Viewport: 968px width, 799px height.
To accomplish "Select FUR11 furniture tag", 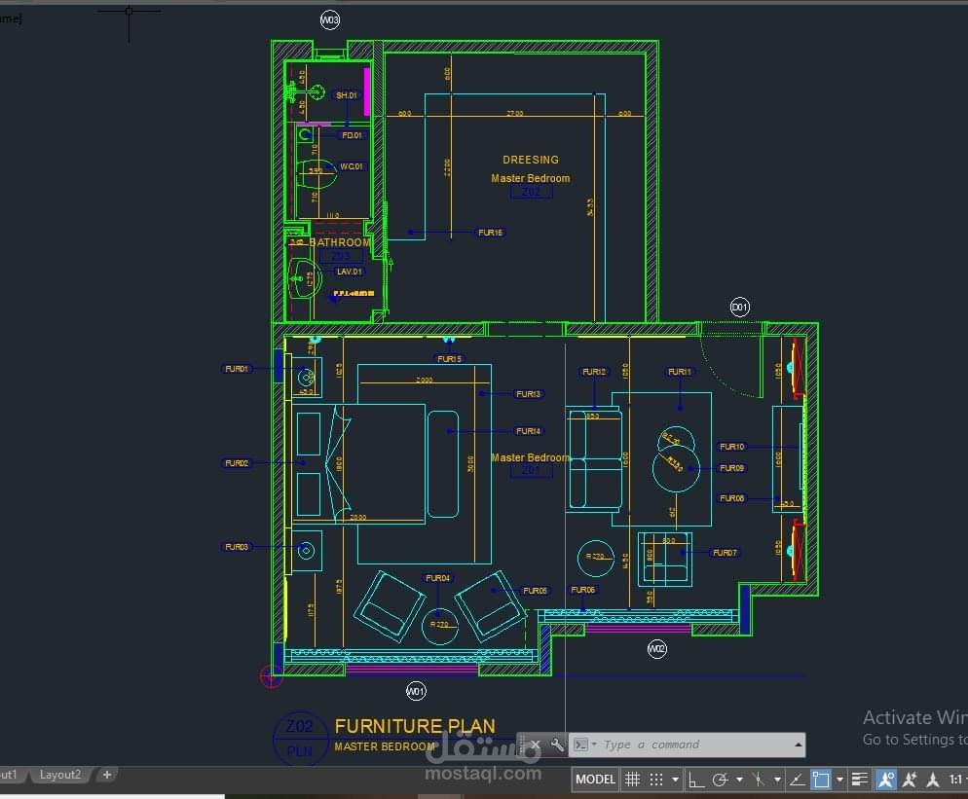I will tap(680, 372).
